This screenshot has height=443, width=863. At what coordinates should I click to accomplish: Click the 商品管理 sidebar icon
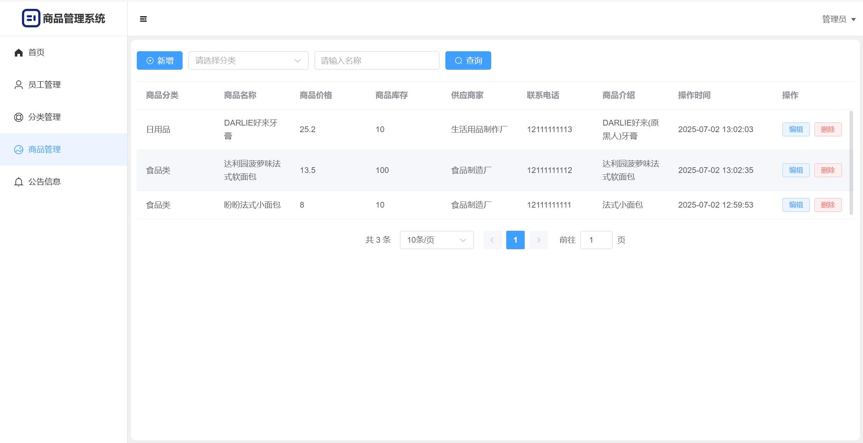18,149
